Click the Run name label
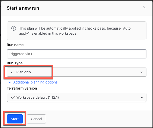This screenshot has width=153, height=128. click(15, 45)
